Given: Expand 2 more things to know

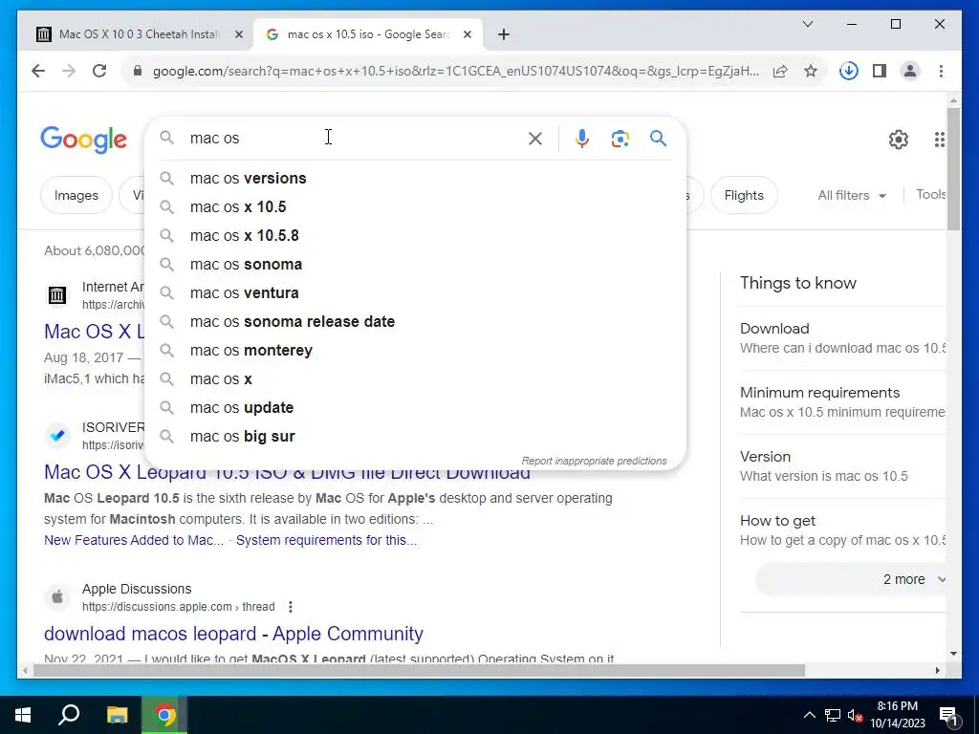Looking at the screenshot, I should [x=852, y=579].
